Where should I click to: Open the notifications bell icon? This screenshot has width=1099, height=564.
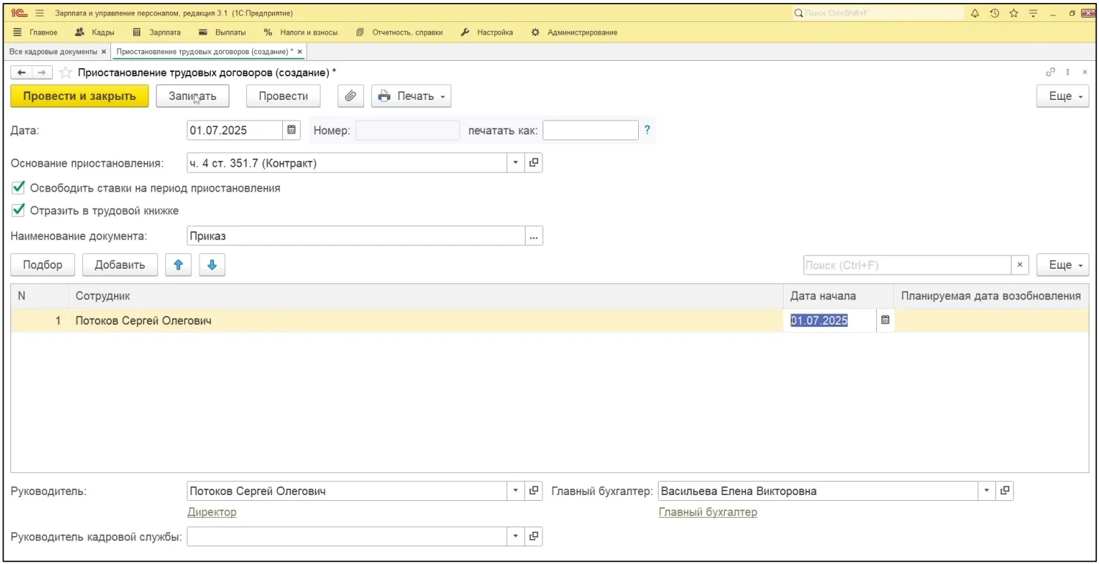point(976,13)
